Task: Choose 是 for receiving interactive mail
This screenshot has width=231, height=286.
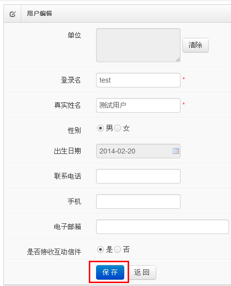Action: point(100,249)
